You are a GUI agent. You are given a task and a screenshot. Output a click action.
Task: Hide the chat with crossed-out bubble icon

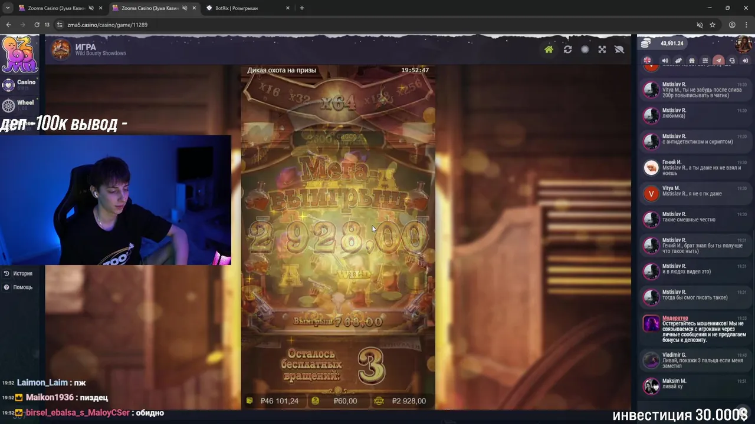coord(619,49)
